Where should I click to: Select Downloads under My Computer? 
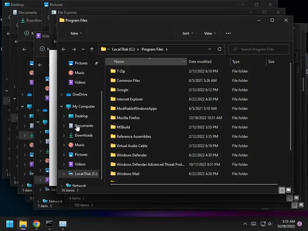coord(84,135)
